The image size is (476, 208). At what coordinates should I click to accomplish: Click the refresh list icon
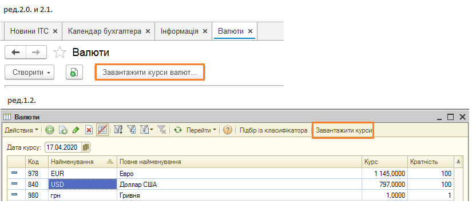point(178,130)
